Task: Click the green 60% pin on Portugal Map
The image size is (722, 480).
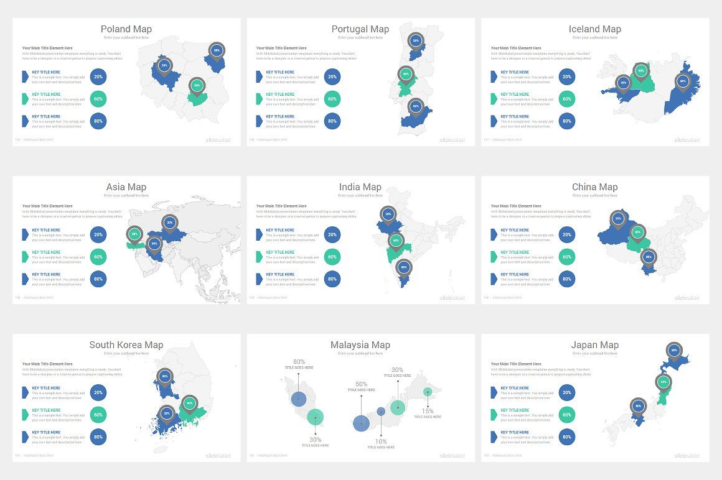Action: [406, 75]
